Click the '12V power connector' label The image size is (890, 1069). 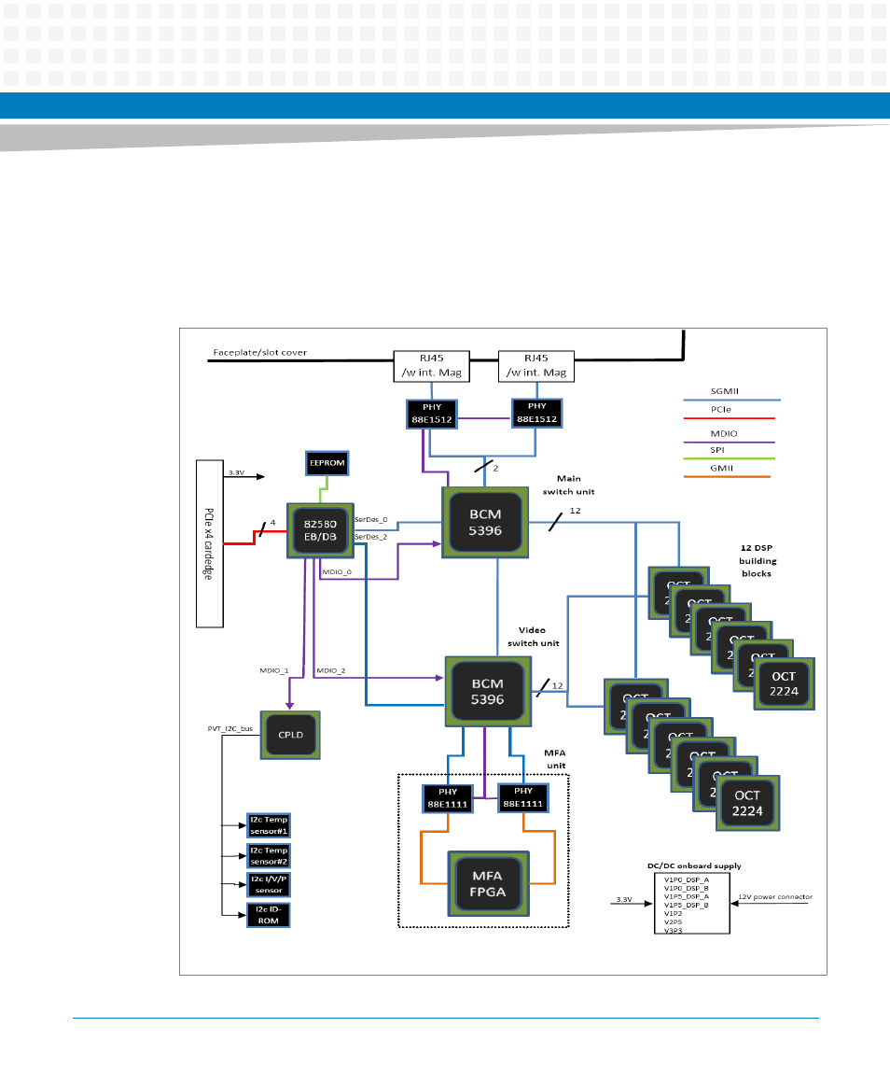click(775, 897)
